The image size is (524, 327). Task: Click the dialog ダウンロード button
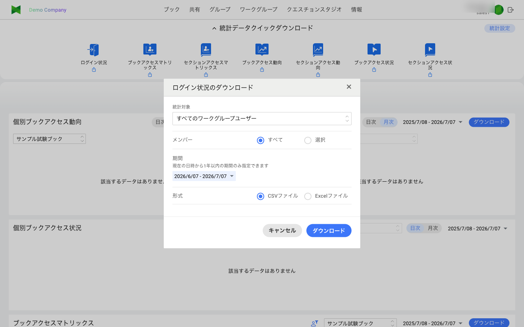tap(329, 230)
